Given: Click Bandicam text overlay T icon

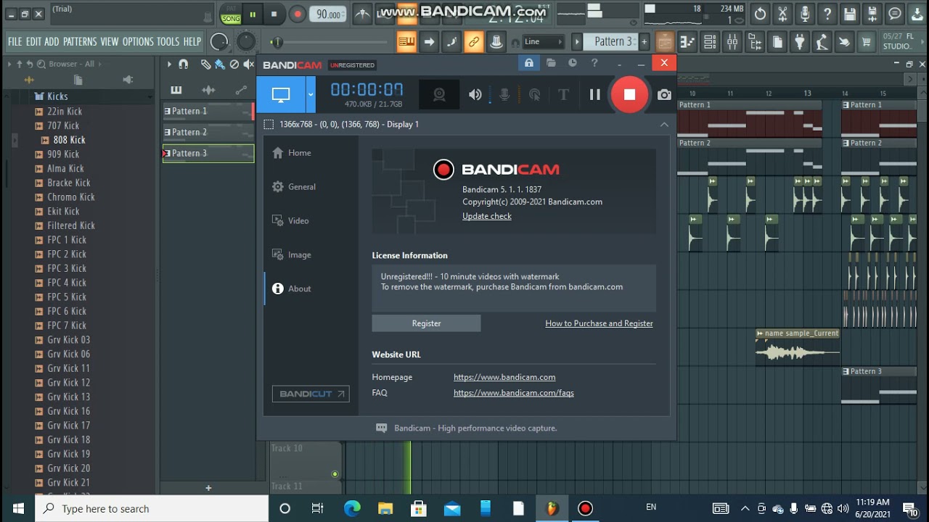Looking at the screenshot, I should [x=563, y=94].
